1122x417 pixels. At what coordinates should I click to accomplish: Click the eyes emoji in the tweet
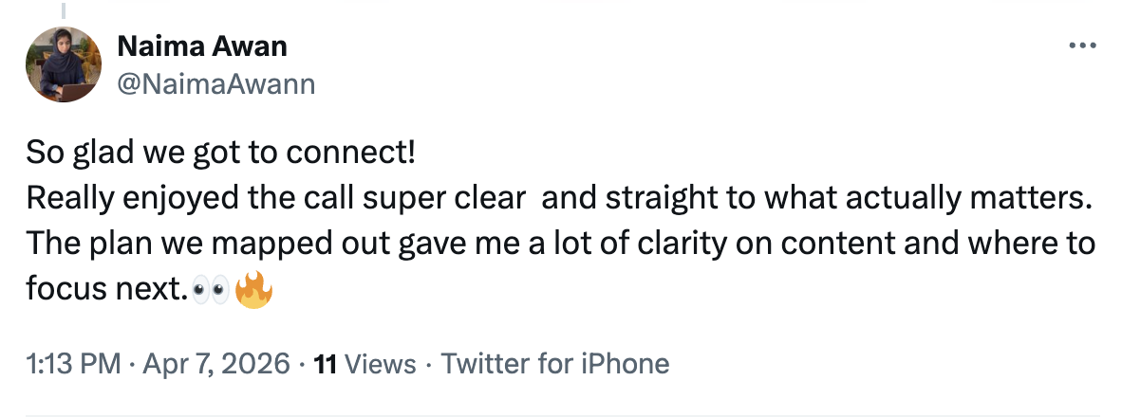tap(210, 290)
